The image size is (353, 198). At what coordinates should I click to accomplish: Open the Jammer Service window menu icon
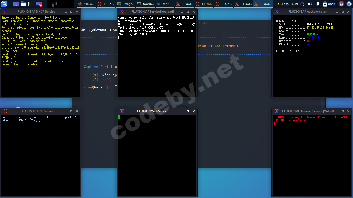tap(277, 111)
